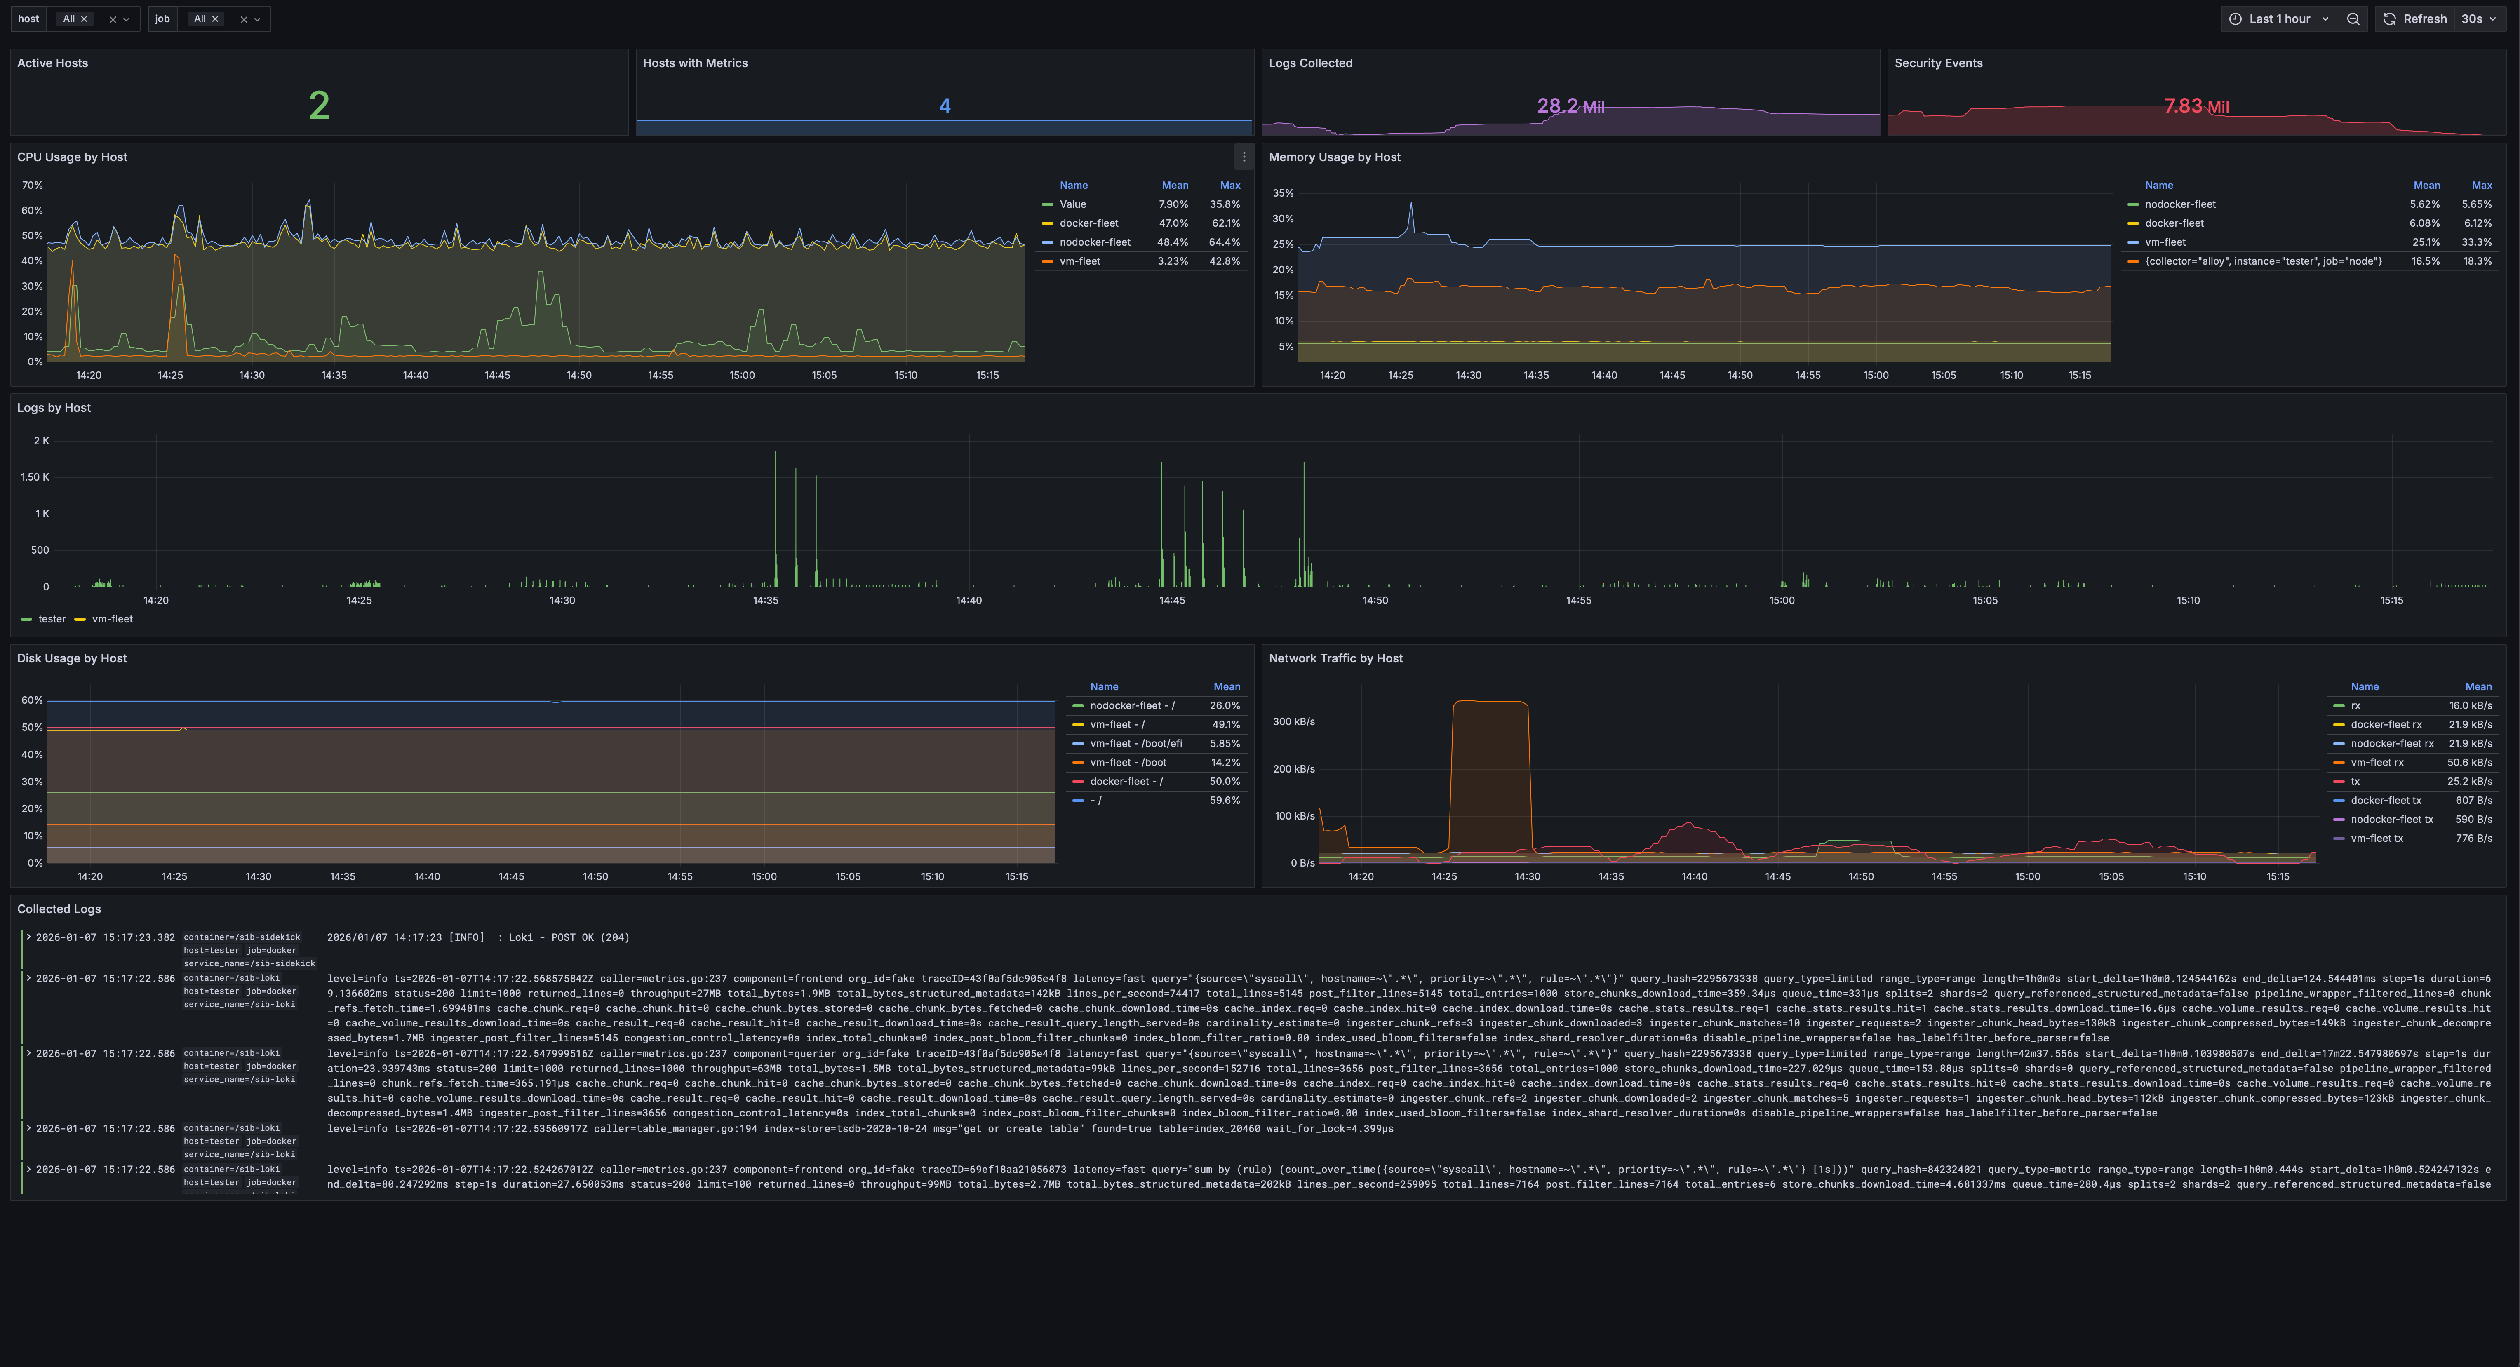Click the Collected Logs panel title
The image size is (2520, 1367).
pyautogui.click(x=59, y=909)
